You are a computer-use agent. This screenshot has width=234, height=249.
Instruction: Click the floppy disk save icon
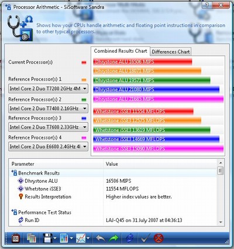coord(48,238)
